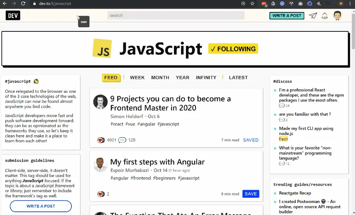This screenshot has width=355, height=215.
Task: Like the '9 Projects' post heart icon
Action: [x=101, y=140]
